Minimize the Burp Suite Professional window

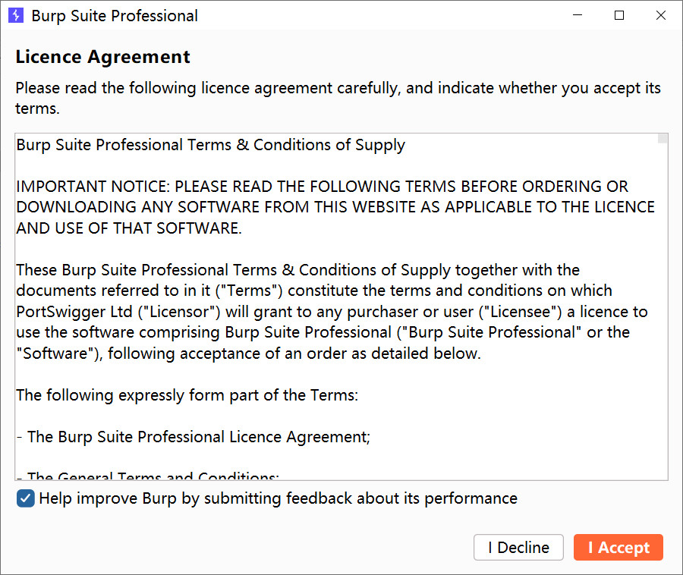click(x=577, y=15)
